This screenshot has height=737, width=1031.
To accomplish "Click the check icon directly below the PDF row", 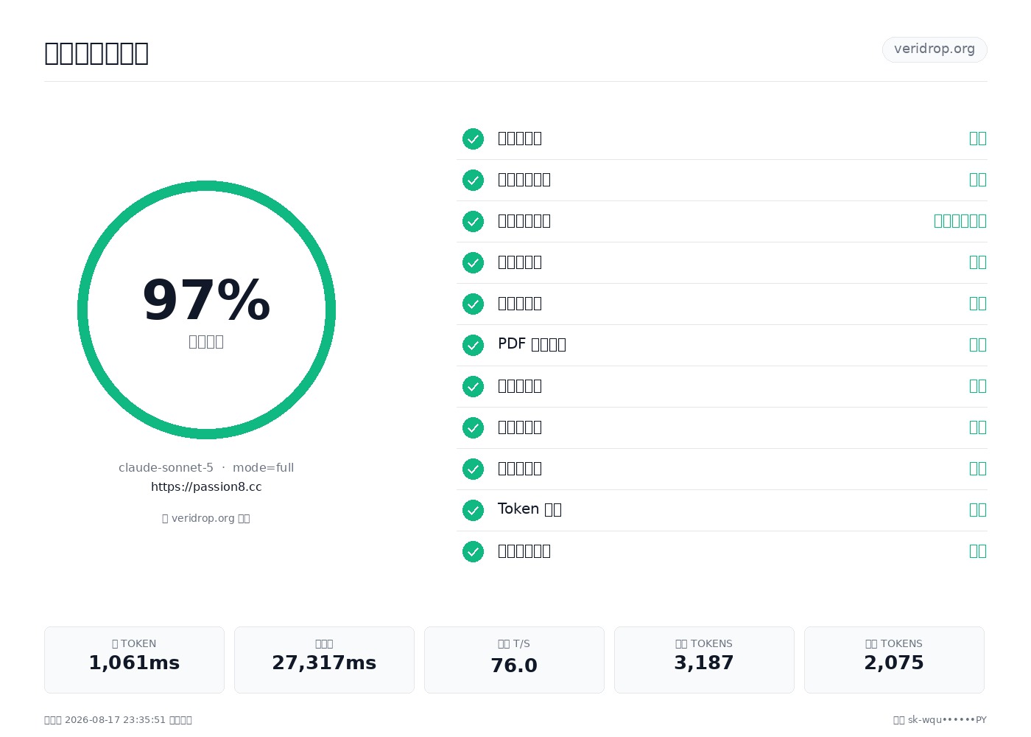I will pos(473,386).
